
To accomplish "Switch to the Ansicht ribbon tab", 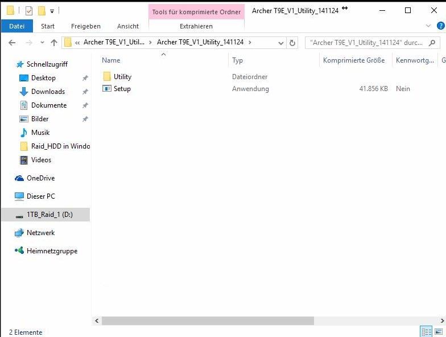I will pos(127,26).
